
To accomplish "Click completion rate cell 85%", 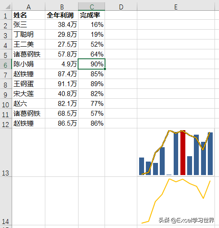I will (92, 74).
